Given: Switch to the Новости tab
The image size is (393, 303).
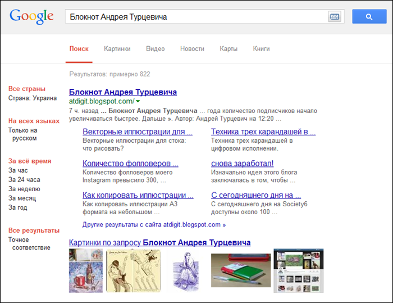Looking at the screenshot, I should [192, 49].
